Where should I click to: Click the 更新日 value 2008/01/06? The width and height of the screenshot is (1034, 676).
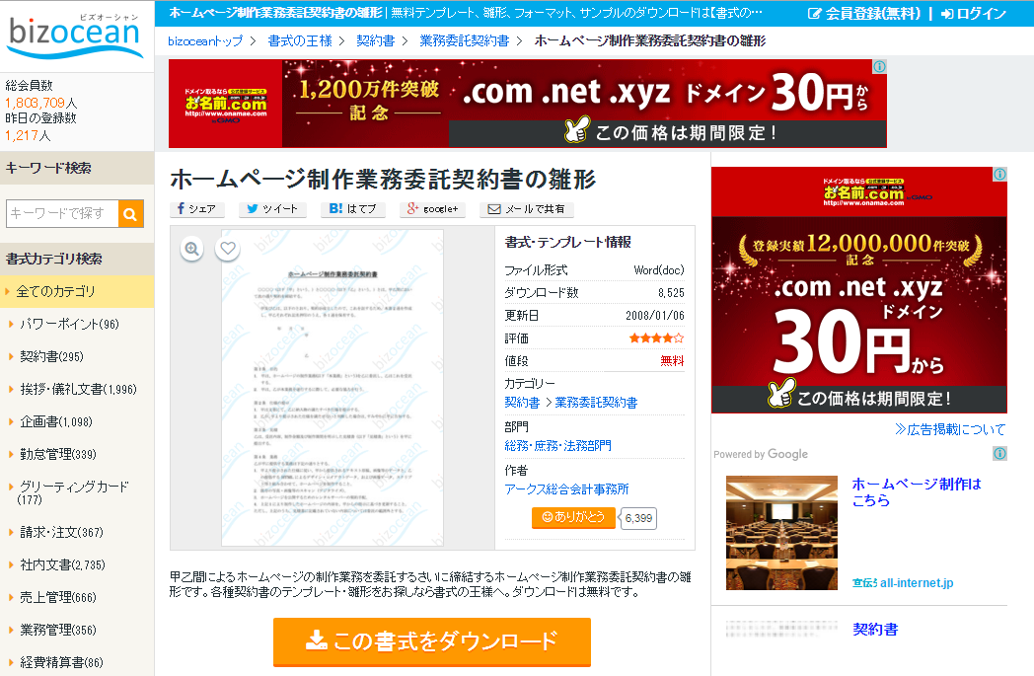pyautogui.click(x=655, y=315)
